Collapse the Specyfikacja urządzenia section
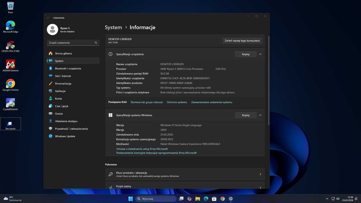 (x=260, y=54)
